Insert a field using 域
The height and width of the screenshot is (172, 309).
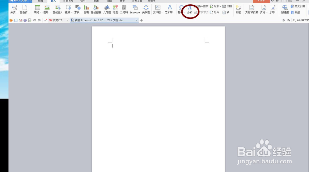226,12
